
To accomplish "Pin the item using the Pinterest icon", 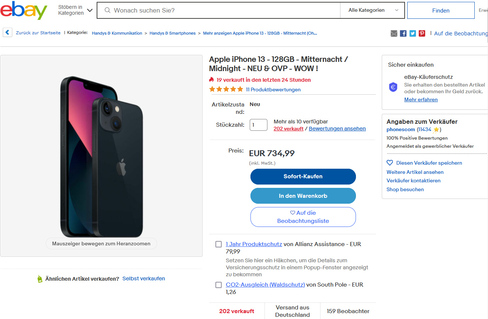I will 422,33.
